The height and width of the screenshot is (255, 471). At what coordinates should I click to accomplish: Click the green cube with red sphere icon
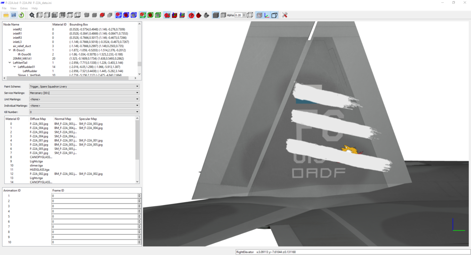(151, 15)
